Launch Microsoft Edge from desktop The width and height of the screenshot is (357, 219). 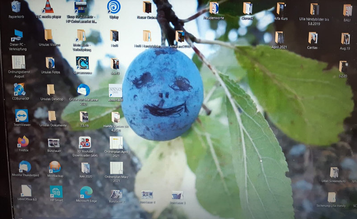[x=86, y=192]
